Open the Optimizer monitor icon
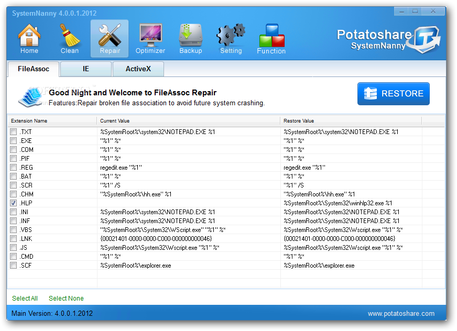The width and height of the screenshot is (457, 331). 150,39
